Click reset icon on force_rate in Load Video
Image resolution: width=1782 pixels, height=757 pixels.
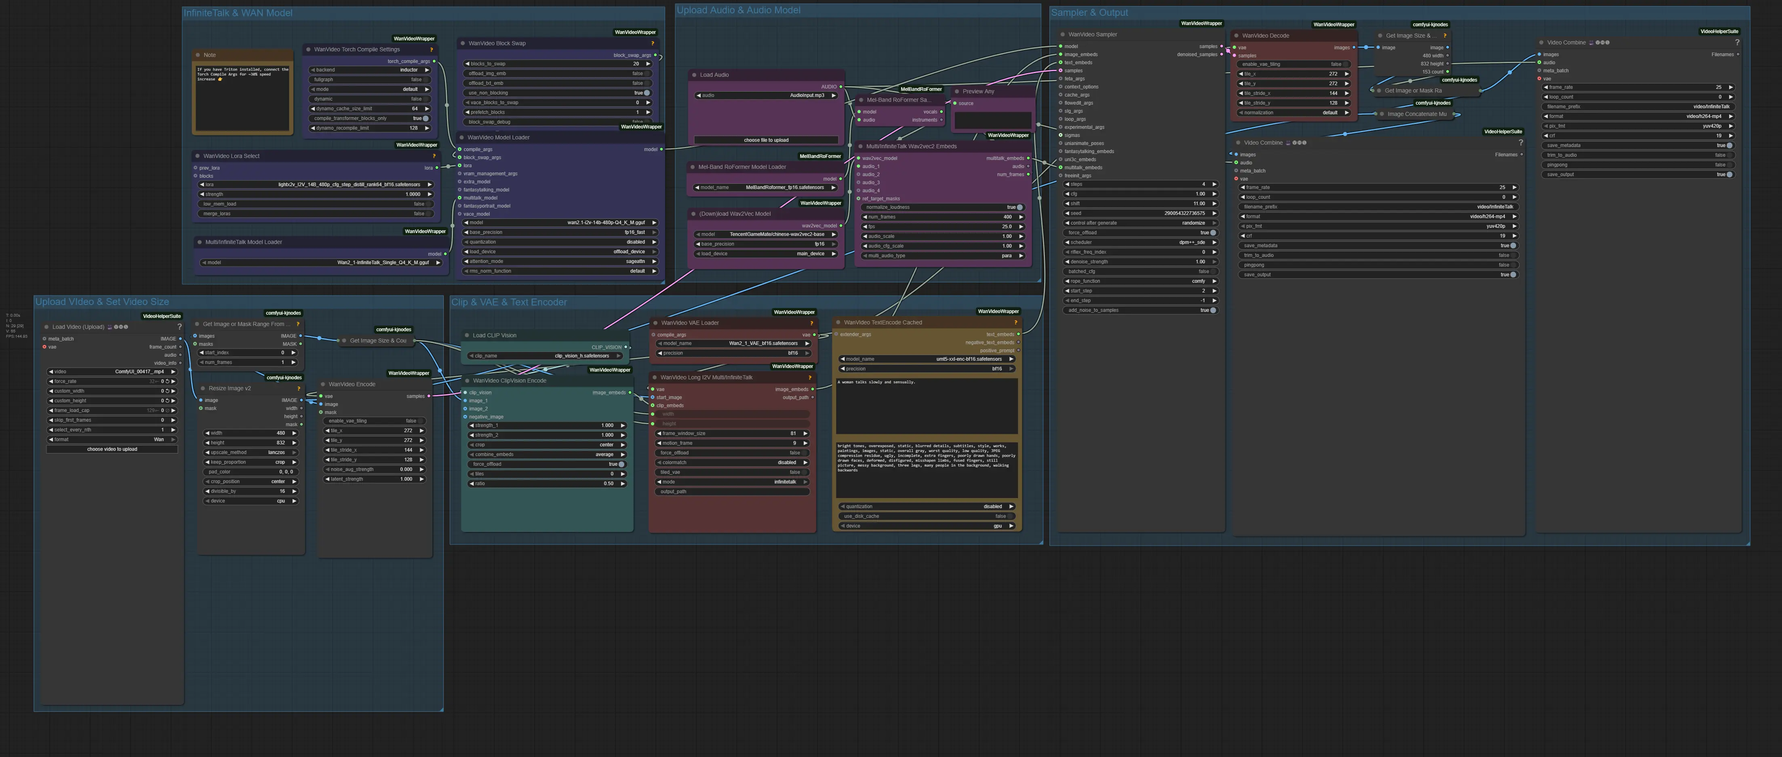click(x=167, y=382)
